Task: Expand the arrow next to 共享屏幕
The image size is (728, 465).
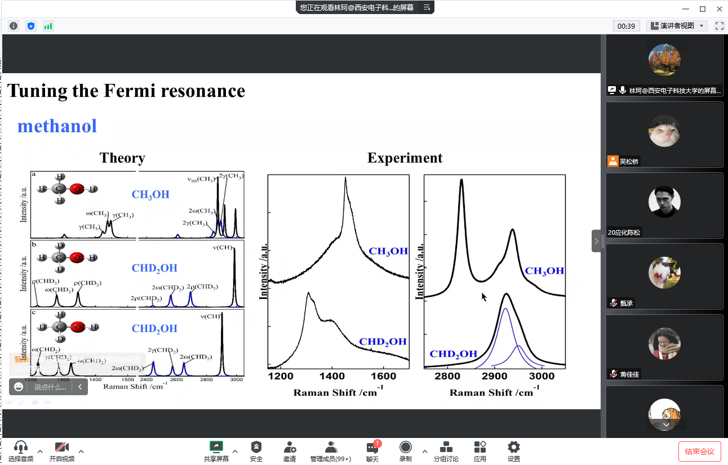Action: 235,451
